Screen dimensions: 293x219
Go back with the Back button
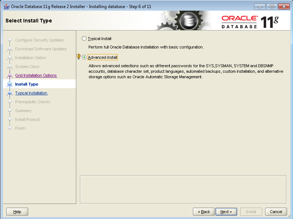(x=204, y=212)
